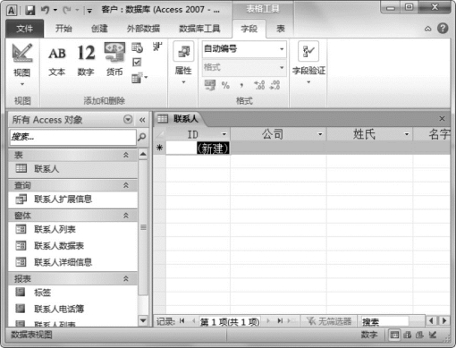Select the 联系人列表 form
Viewport: 456px width, 348px height.
click(x=73, y=229)
